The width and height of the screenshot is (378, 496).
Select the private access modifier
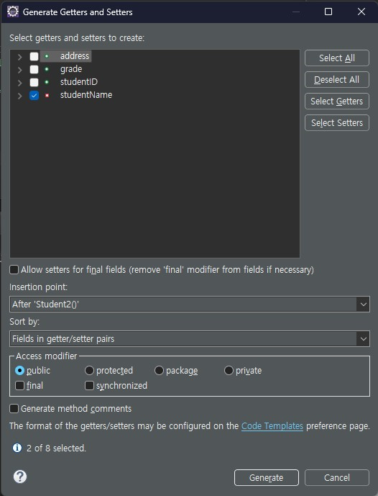click(229, 370)
